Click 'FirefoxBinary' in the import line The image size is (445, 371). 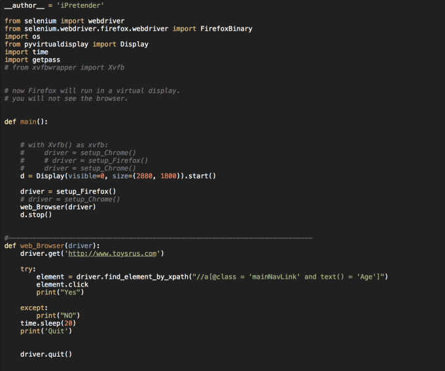226,29
